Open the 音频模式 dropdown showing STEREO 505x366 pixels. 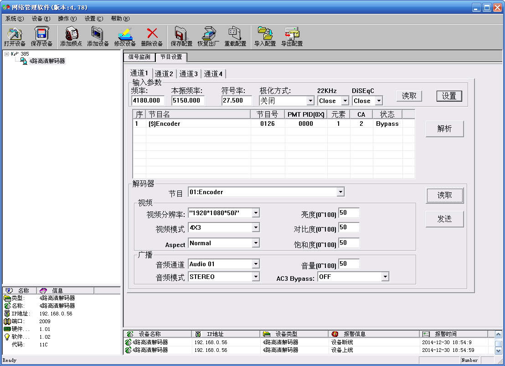pos(256,277)
